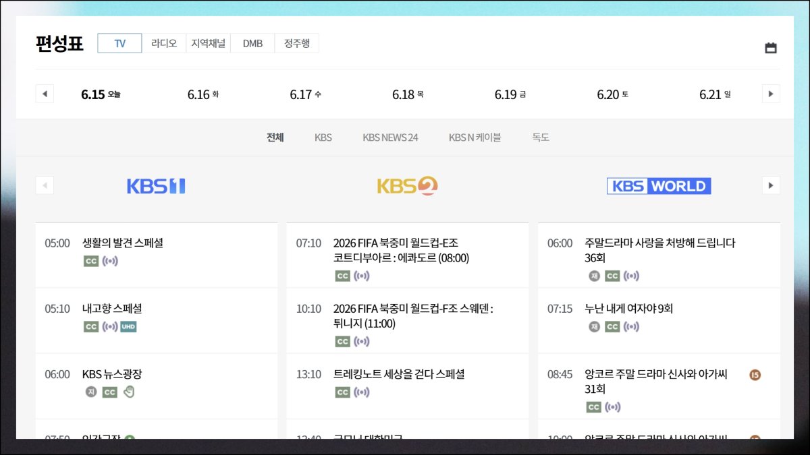The width and height of the screenshot is (810, 455).
Task: Click the 편성표 page heading
Action: (59, 44)
